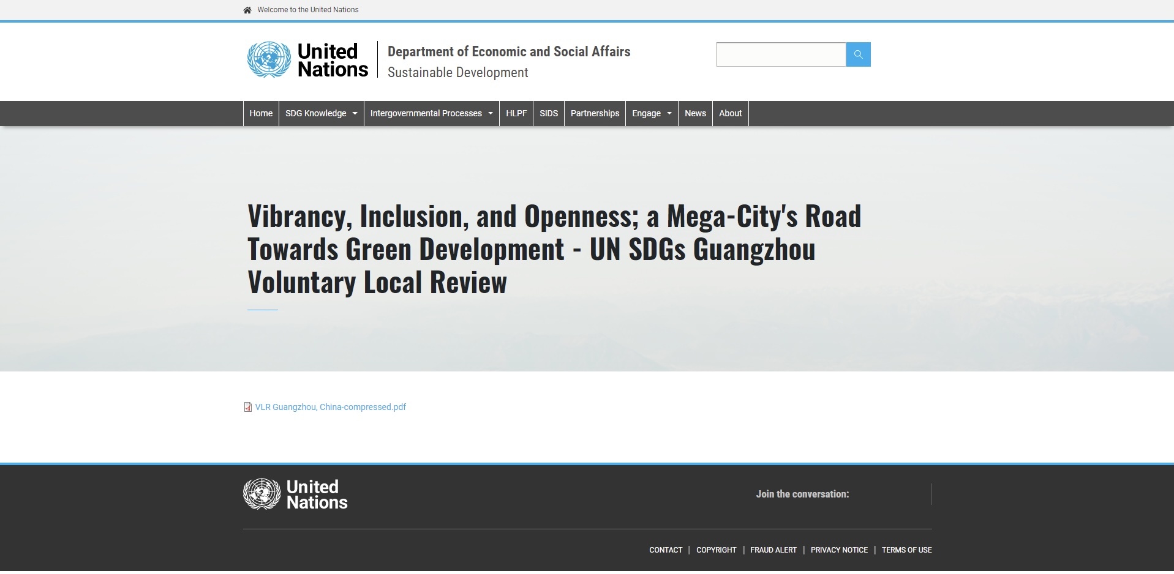Open the TERMS OF USE footer link
This screenshot has width=1174, height=574.
(x=906, y=550)
